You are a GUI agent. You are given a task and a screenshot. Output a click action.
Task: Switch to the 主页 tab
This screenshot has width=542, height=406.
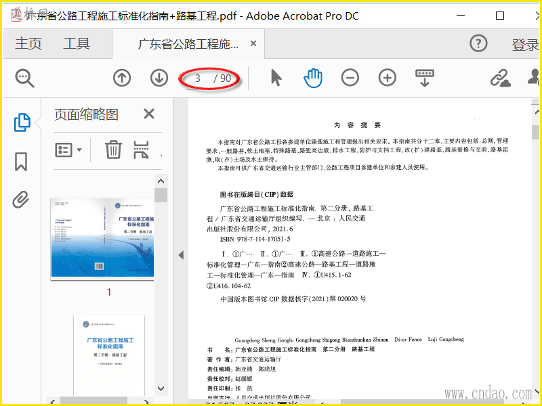pos(28,44)
